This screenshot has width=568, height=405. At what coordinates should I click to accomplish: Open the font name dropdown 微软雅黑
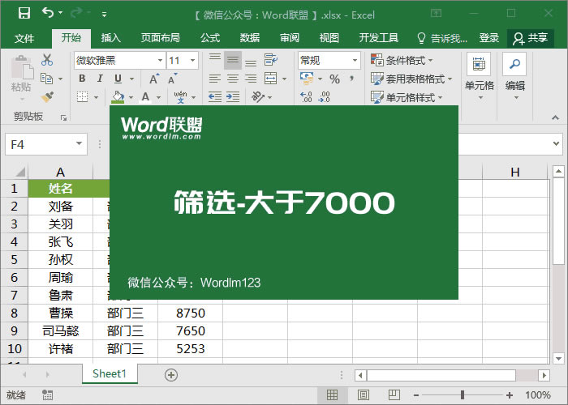(x=159, y=60)
